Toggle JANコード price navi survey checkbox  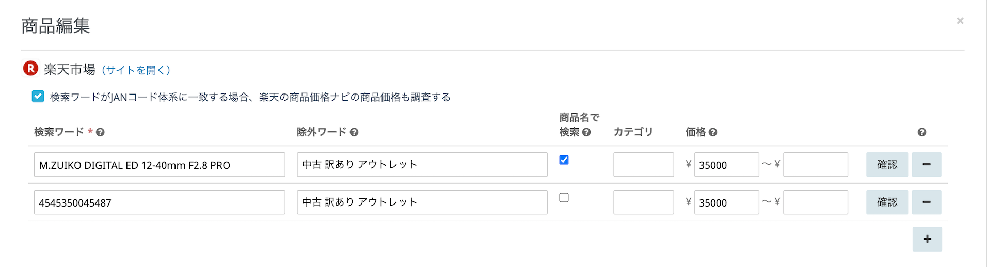[38, 97]
